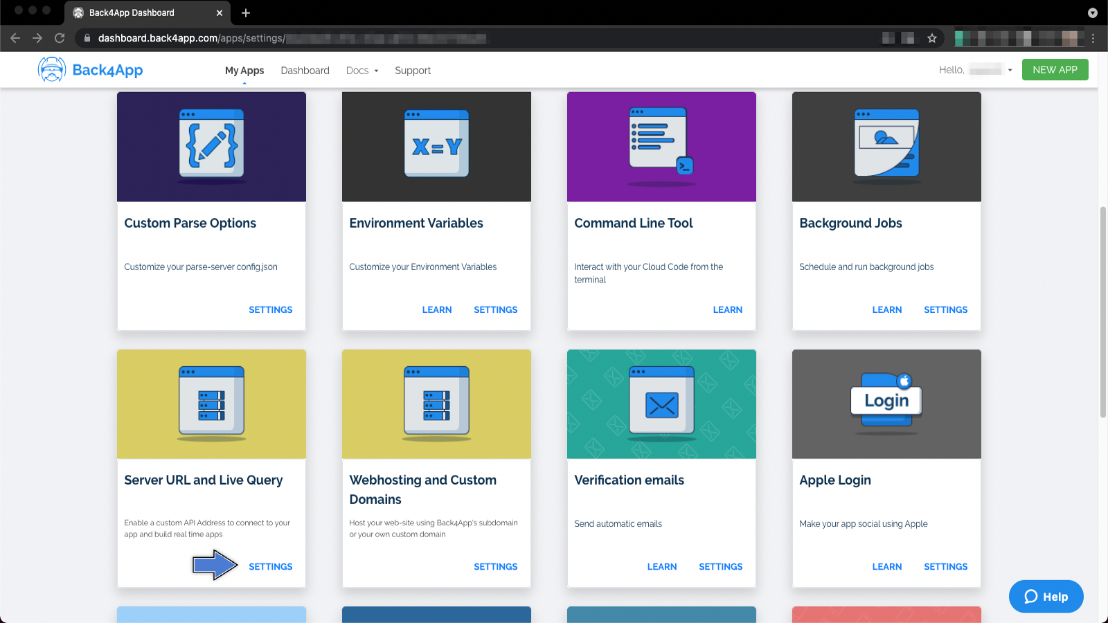Click the Command Line Tool illustration

click(x=661, y=147)
